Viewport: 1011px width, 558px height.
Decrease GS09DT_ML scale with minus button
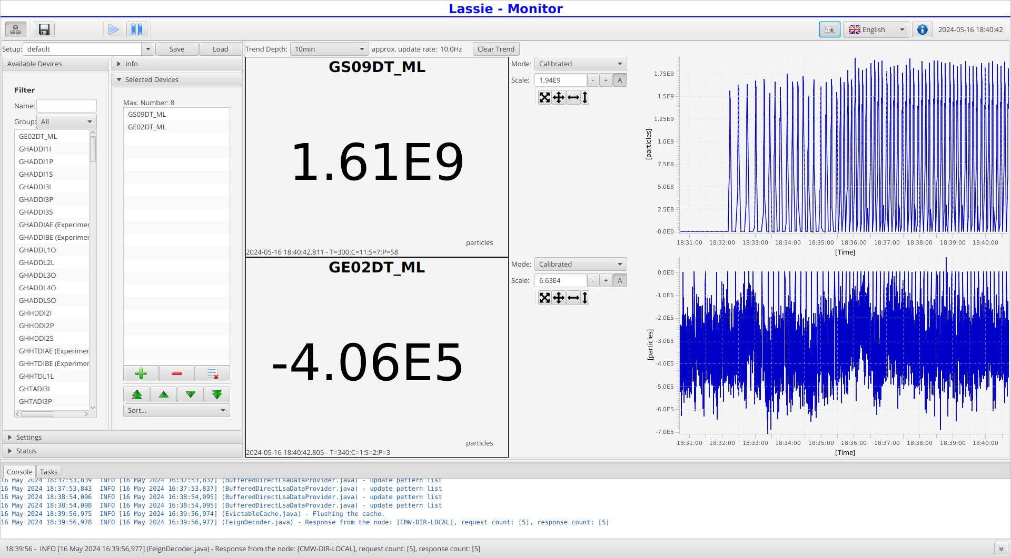[593, 80]
